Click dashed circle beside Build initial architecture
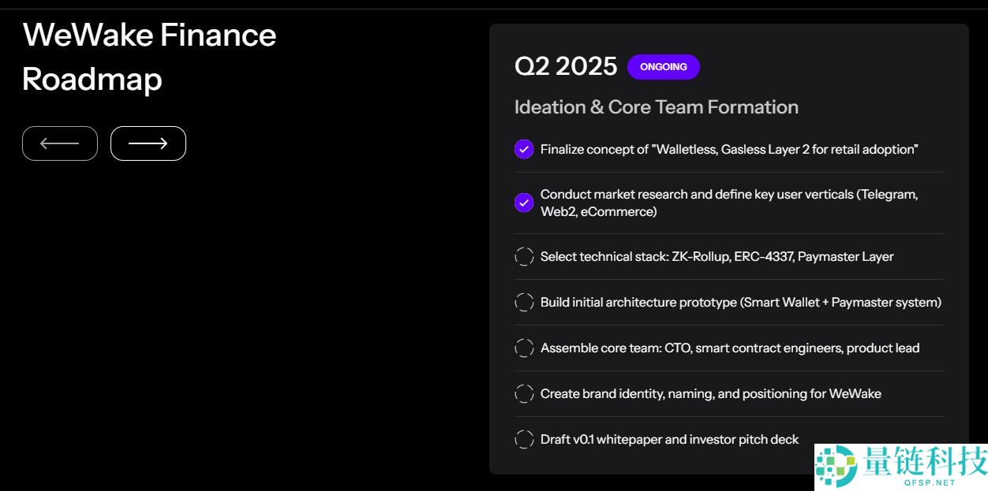The image size is (988, 491). pyautogui.click(x=524, y=302)
